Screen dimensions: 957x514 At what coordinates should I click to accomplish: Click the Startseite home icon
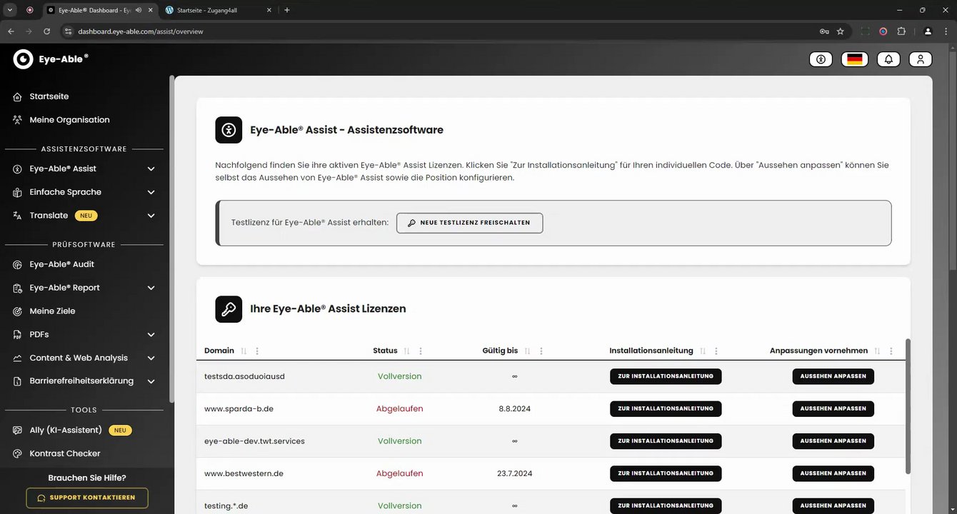tap(17, 96)
